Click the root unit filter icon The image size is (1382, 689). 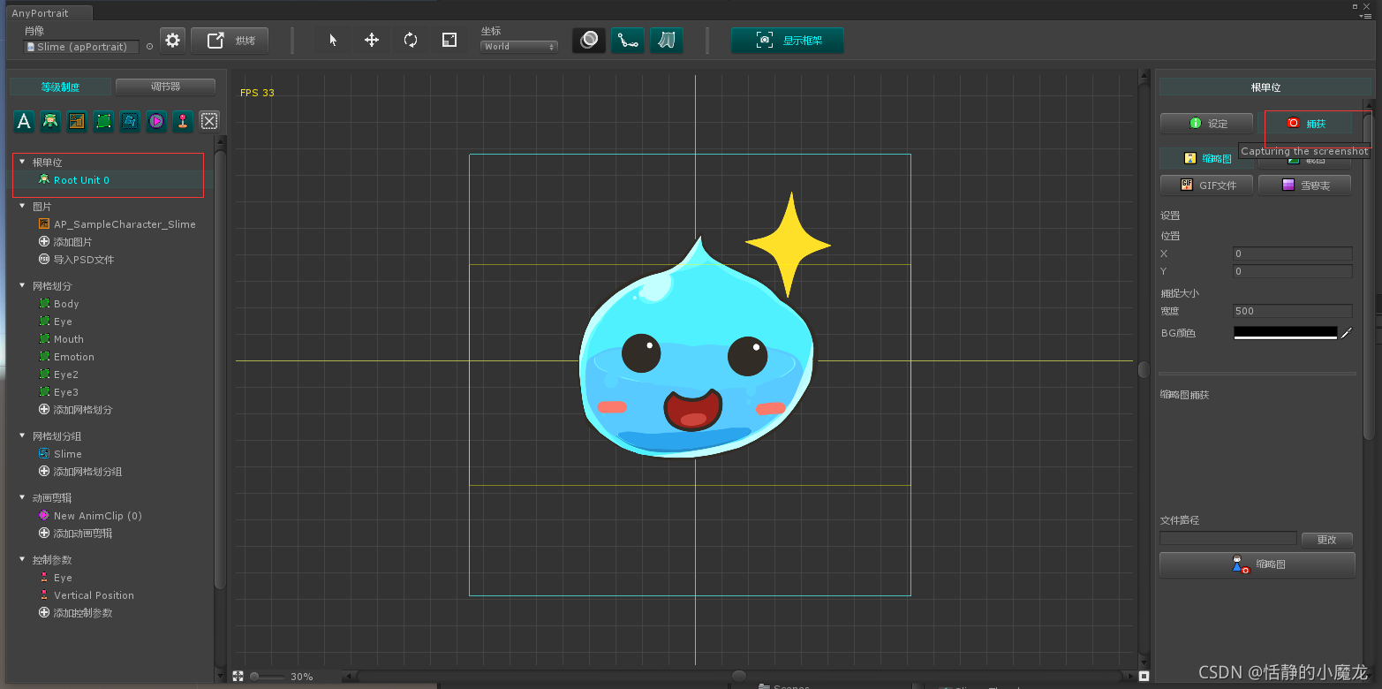50,121
